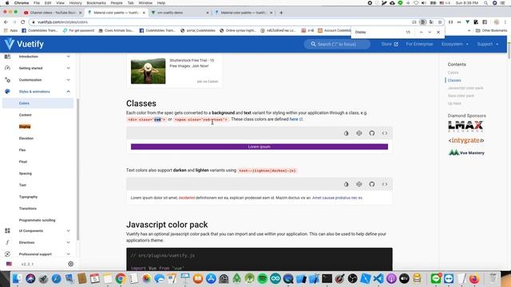Expand the Professional support section

click(38, 254)
